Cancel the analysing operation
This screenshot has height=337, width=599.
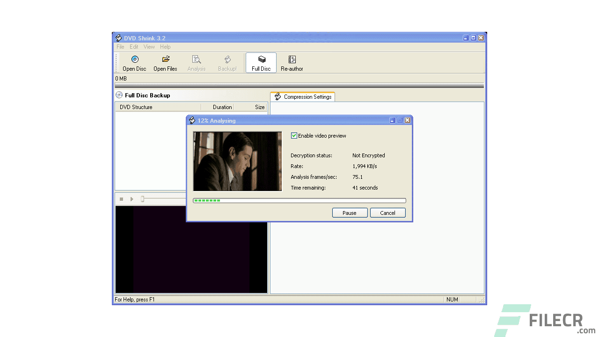coord(387,212)
